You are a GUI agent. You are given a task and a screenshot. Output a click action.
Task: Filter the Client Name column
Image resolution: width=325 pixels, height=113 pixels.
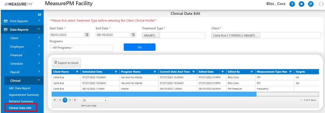(77, 72)
